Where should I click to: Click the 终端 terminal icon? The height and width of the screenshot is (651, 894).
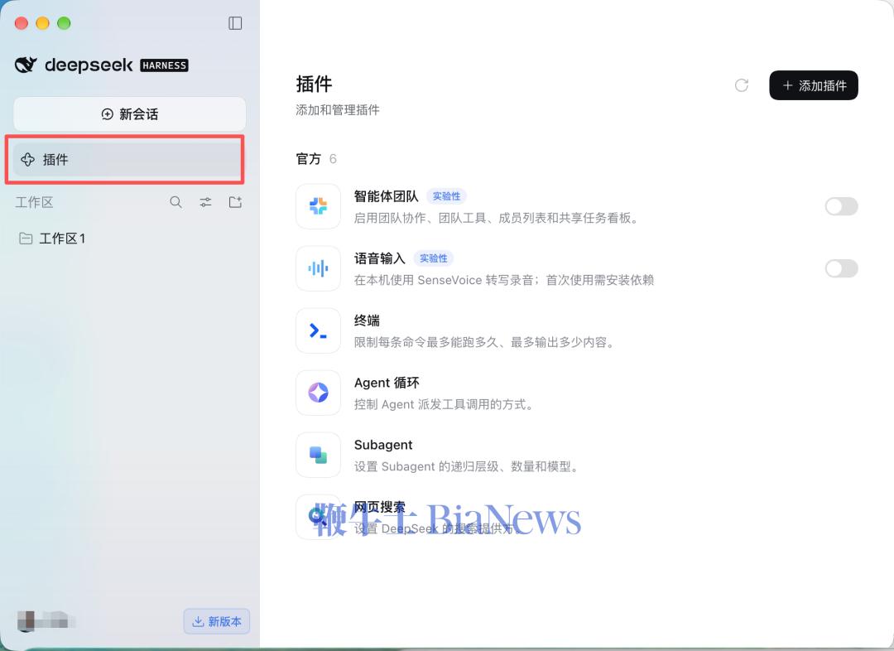pos(318,331)
